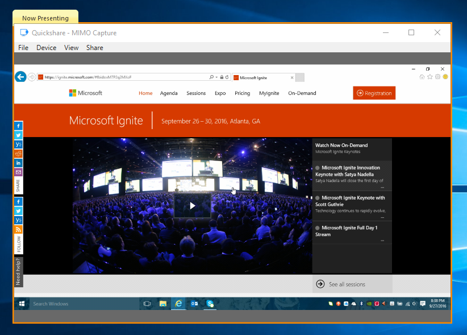Open the View menu
This screenshot has width=467, height=335.
point(71,48)
